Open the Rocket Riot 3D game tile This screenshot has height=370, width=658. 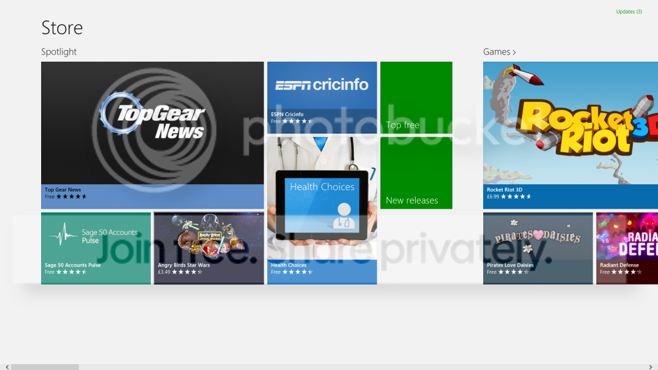[571, 135]
